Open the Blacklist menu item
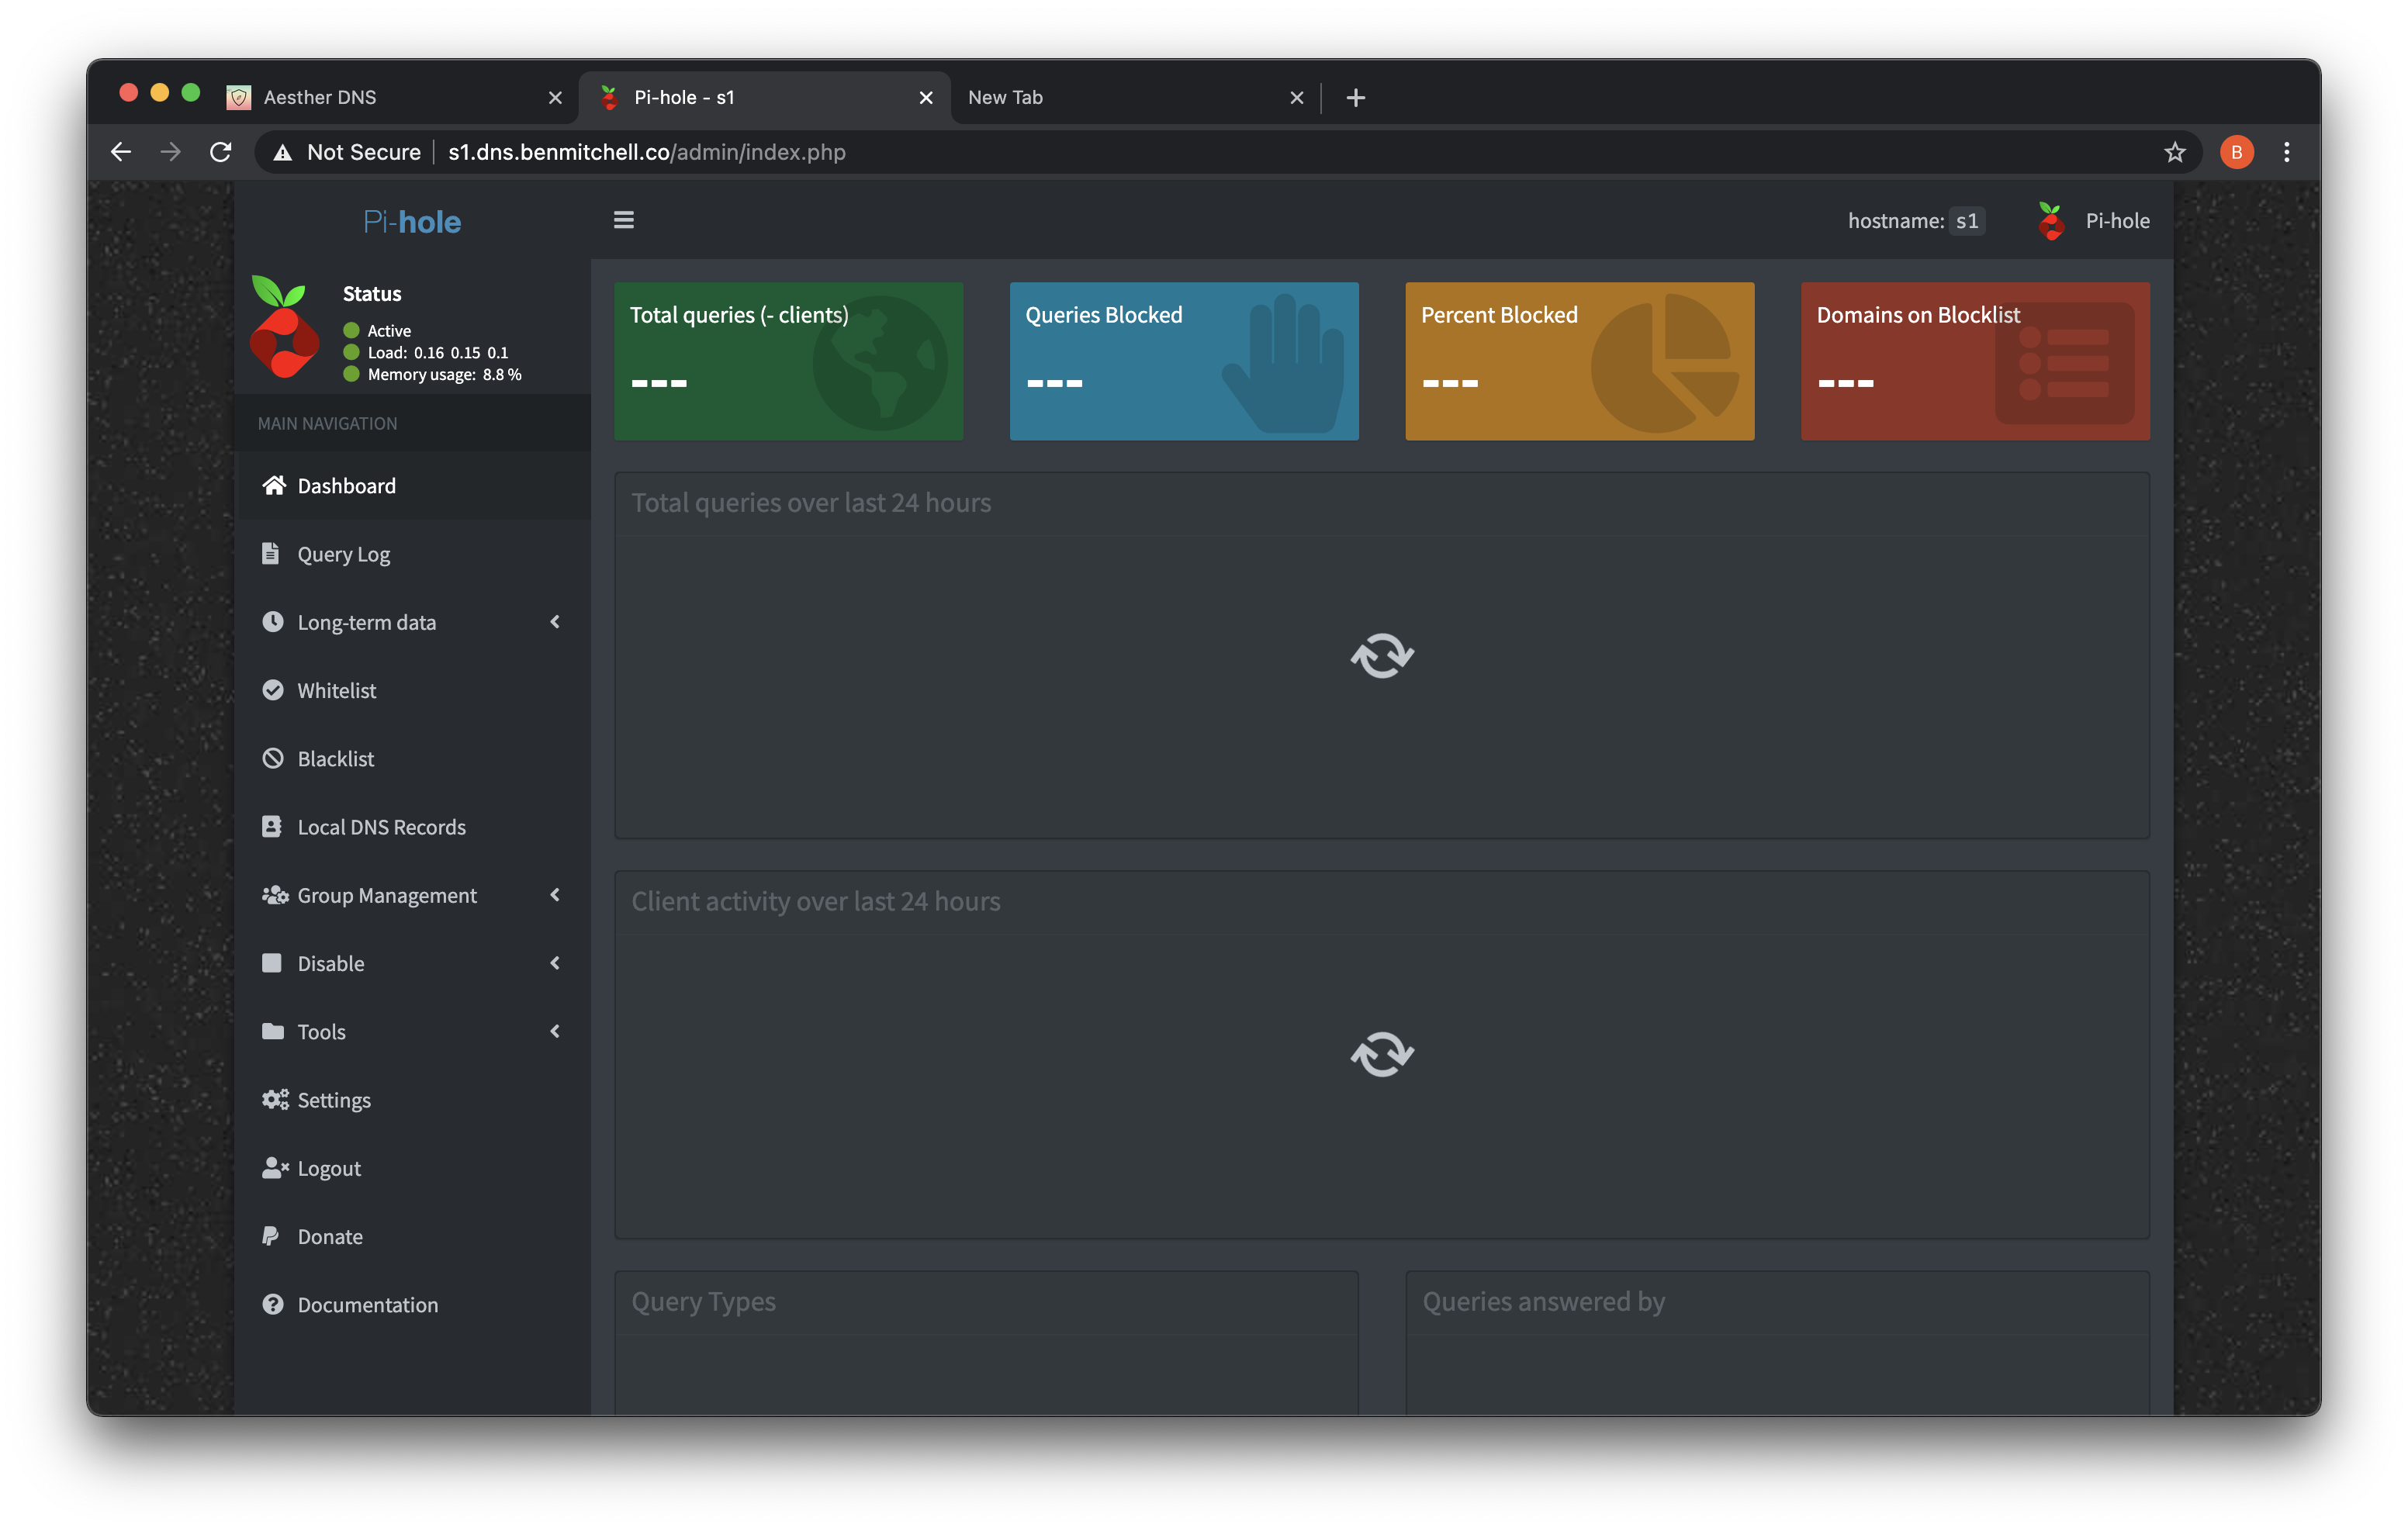The width and height of the screenshot is (2408, 1531). pyautogui.click(x=412, y=758)
